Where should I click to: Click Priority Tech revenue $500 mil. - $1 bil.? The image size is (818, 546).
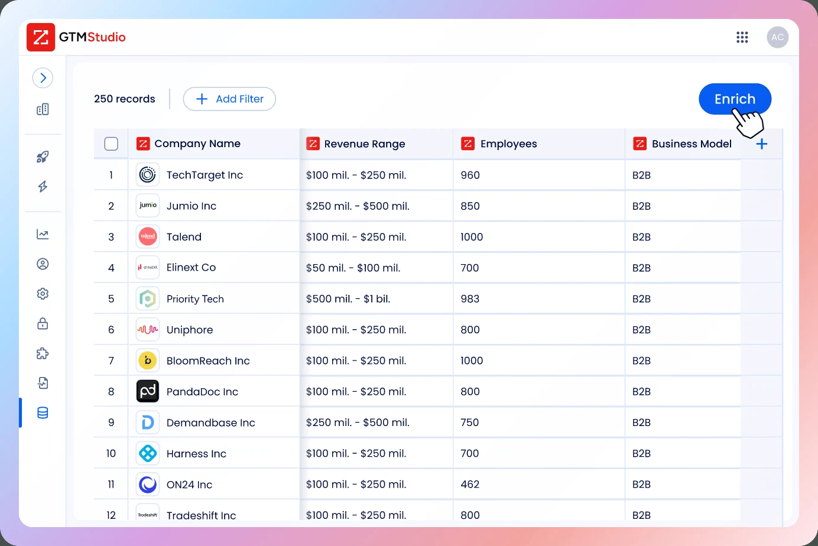click(348, 299)
